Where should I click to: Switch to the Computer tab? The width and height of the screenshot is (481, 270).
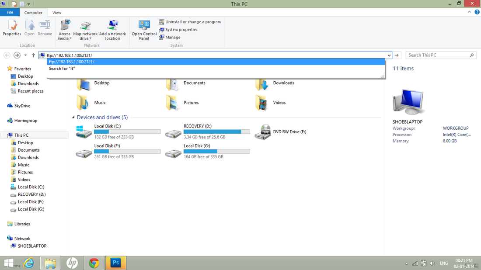tap(33, 13)
